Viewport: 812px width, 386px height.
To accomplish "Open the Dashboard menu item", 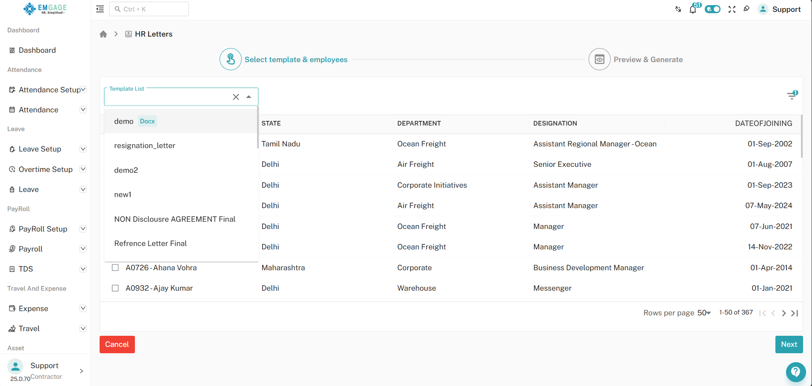I will point(37,50).
